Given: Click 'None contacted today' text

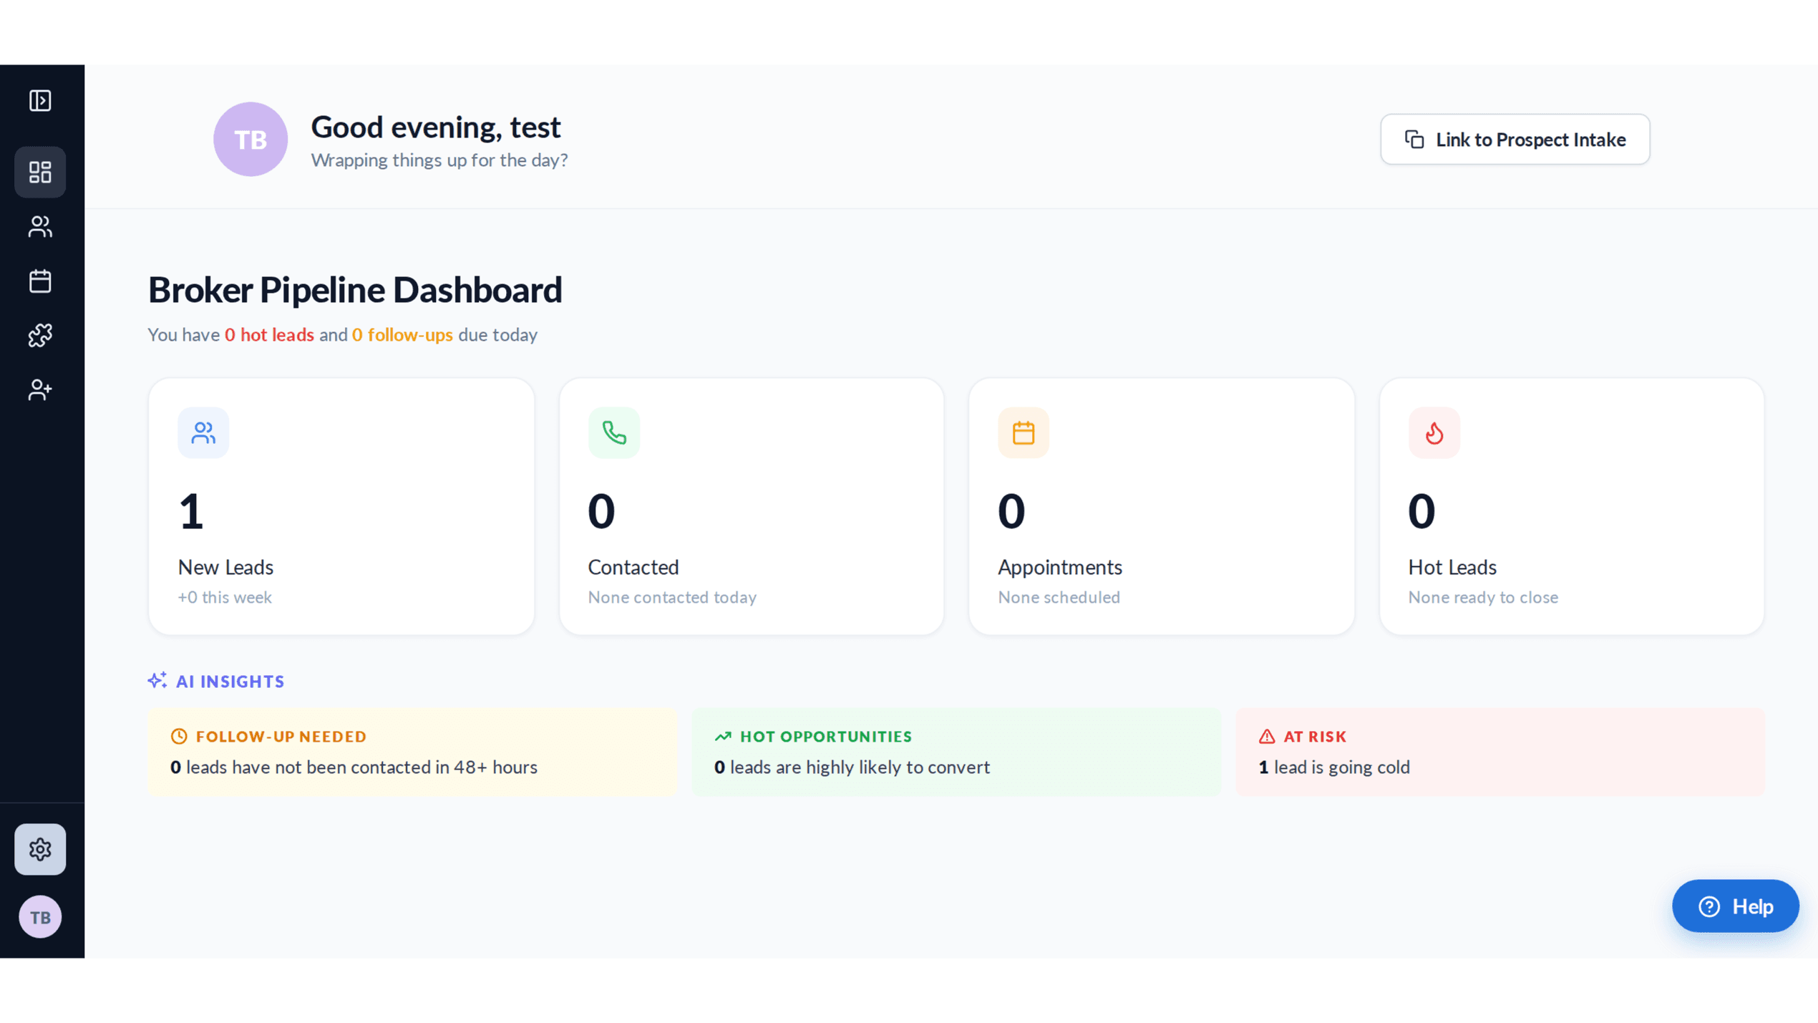Looking at the screenshot, I should click(x=672, y=597).
